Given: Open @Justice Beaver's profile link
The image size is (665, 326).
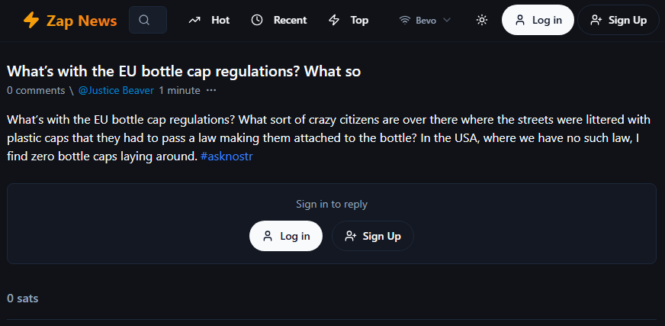Looking at the screenshot, I should [116, 90].
